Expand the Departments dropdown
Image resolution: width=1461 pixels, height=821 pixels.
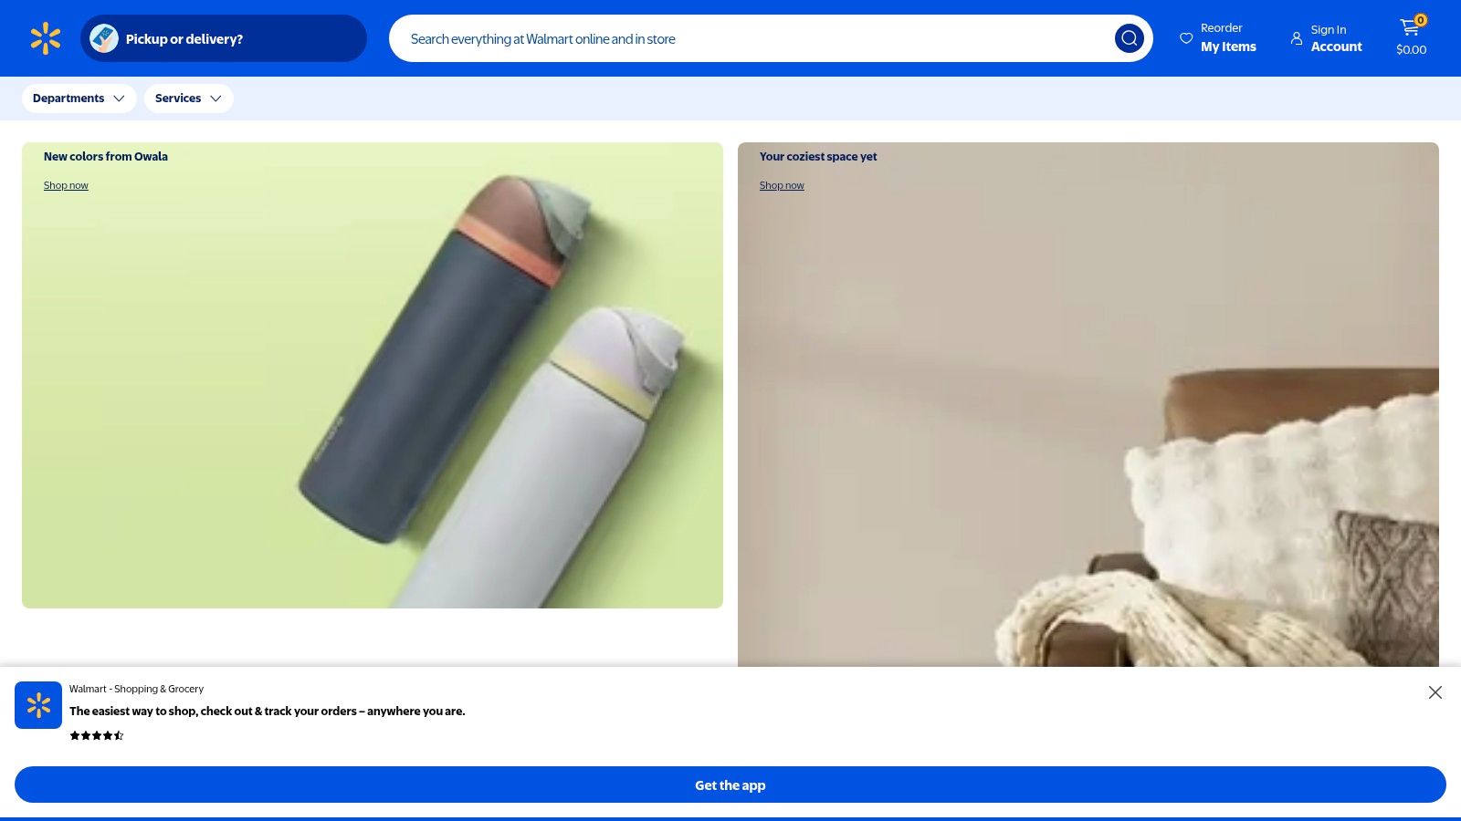coord(79,99)
